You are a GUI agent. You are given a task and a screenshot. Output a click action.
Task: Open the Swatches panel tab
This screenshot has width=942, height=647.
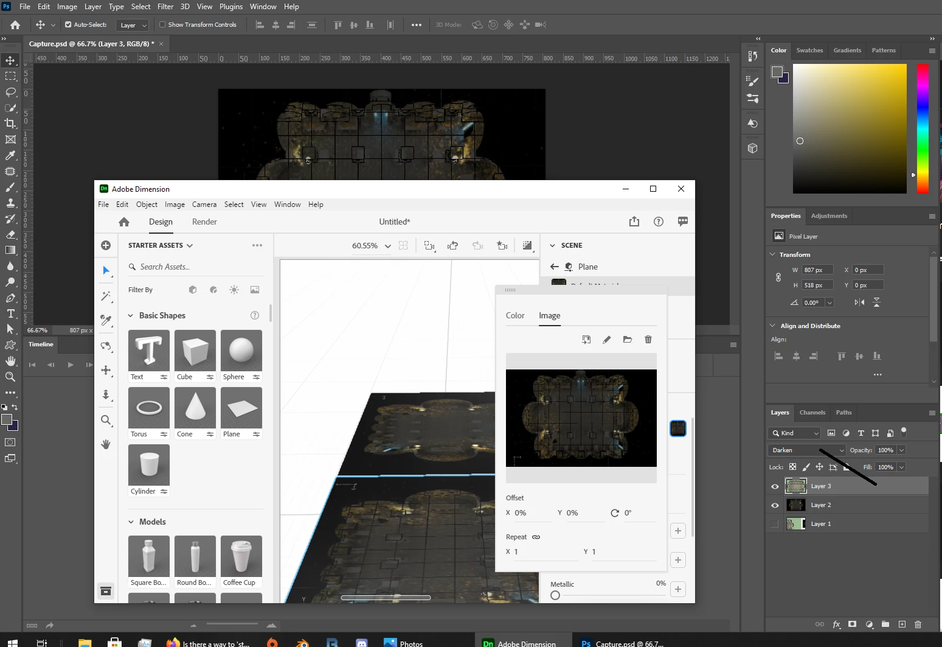point(809,51)
